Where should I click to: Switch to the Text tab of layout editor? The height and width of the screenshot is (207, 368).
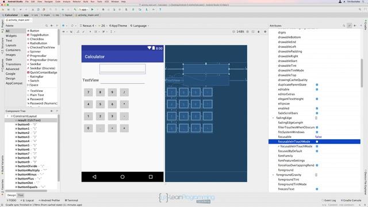pyautogui.click(x=21, y=195)
